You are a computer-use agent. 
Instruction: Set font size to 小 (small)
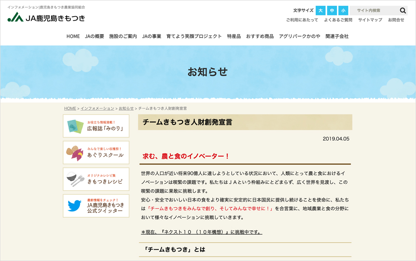[343, 10]
